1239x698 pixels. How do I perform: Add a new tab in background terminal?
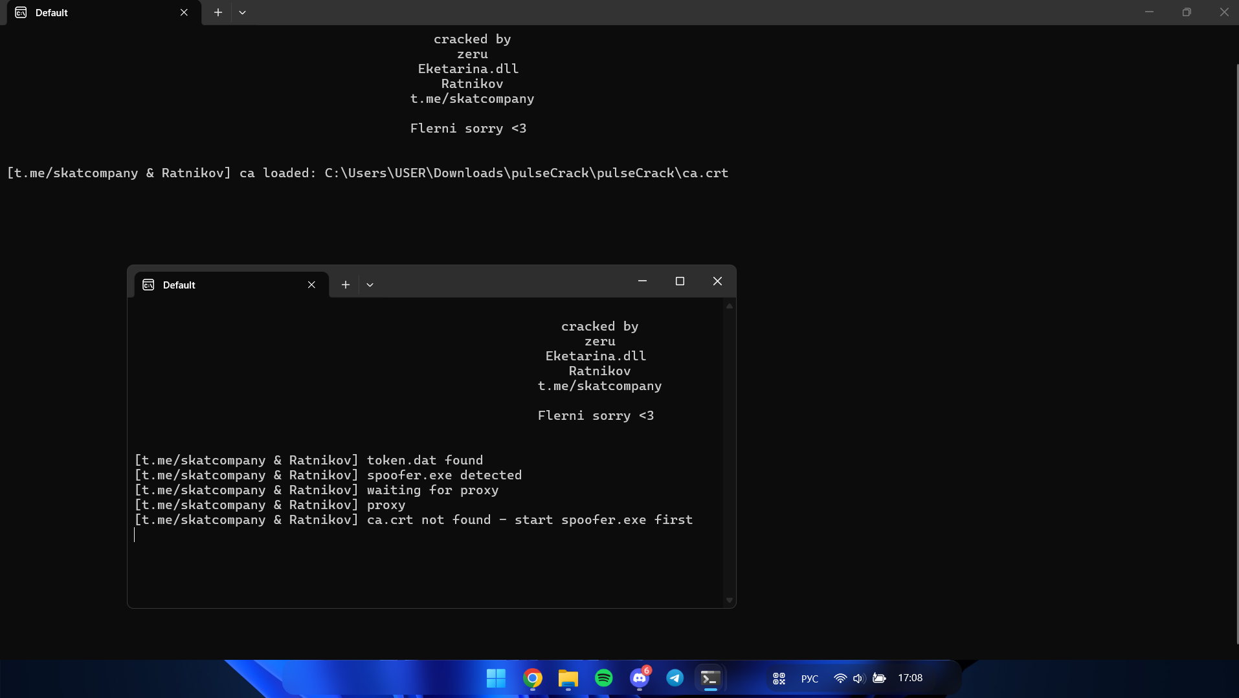(x=218, y=13)
